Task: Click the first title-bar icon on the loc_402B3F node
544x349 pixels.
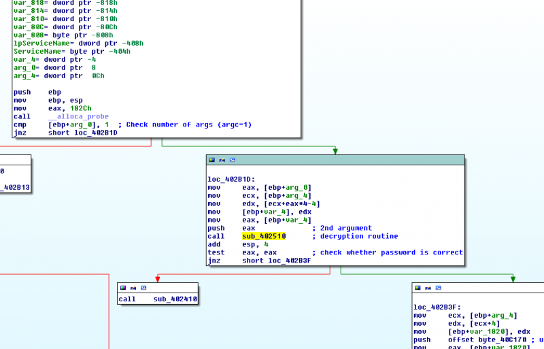Action: (418, 288)
